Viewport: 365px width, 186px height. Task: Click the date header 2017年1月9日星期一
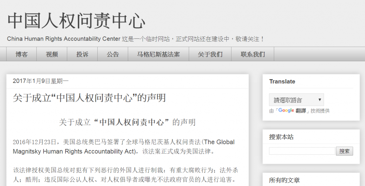[x=41, y=81]
